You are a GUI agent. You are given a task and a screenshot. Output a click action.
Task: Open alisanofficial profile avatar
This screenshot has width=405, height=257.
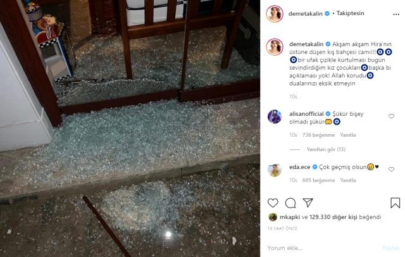[x=274, y=116]
